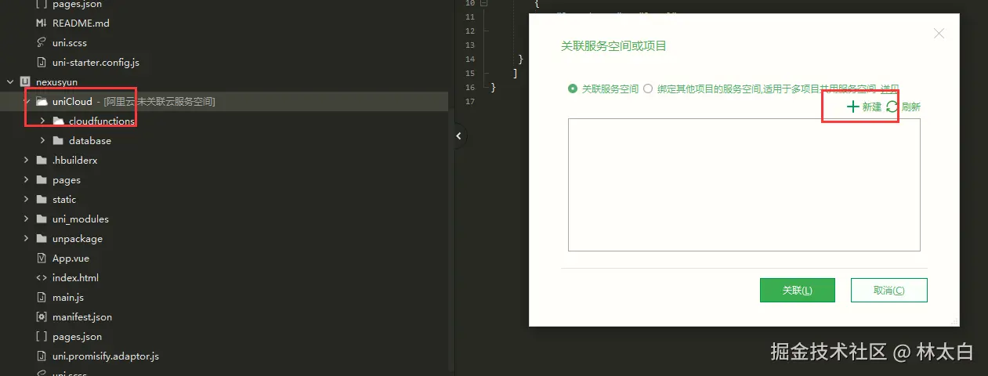This screenshot has width=988, height=376.
Task: Click the manifest.json file icon
Action: [42, 316]
